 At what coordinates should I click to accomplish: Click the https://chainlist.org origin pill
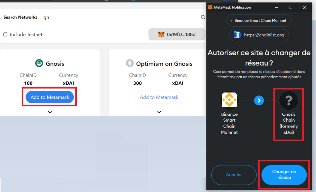click(x=259, y=35)
